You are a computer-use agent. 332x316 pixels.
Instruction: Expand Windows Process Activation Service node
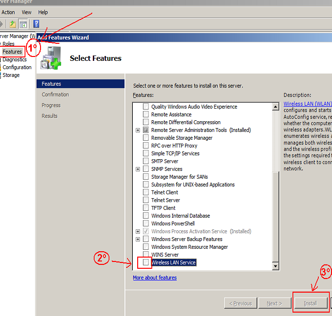click(x=138, y=231)
